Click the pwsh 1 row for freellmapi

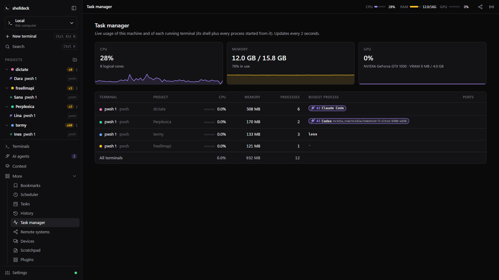point(291,146)
